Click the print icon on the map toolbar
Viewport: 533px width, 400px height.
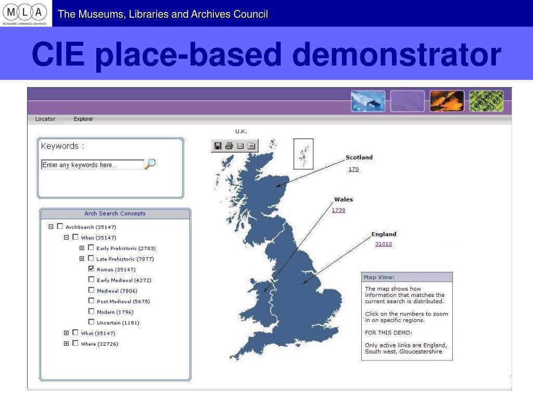(229, 146)
